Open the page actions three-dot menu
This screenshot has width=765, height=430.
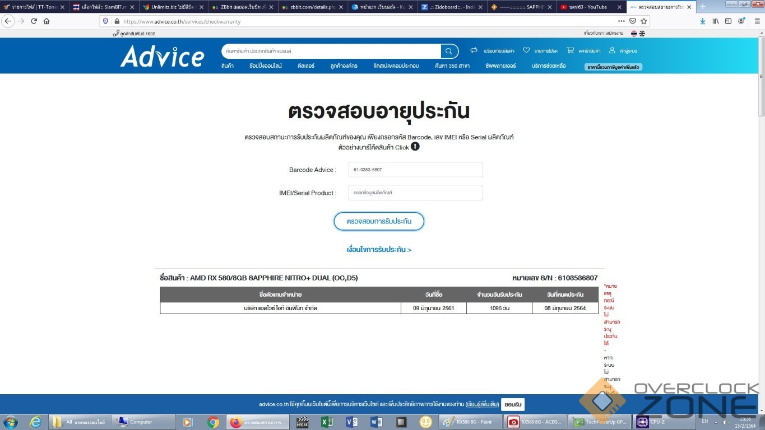click(621, 21)
